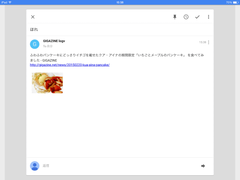Close the open email with the X icon
The image size is (240, 180).
tap(33, 17)
